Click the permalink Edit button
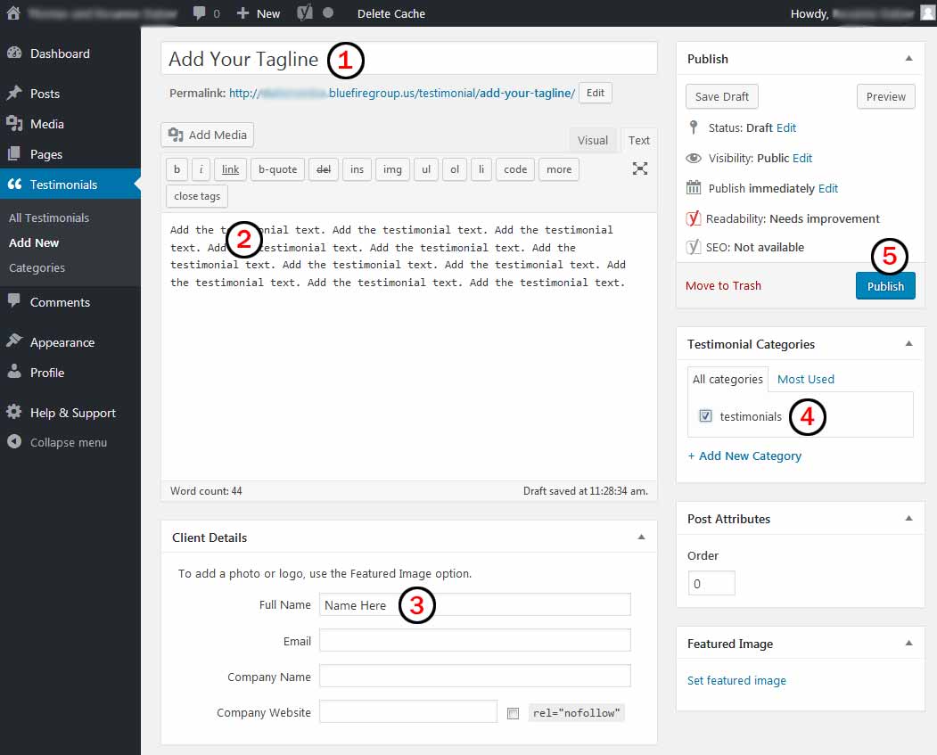The height and width of the screenshot is (755, 937). [596, 93]
